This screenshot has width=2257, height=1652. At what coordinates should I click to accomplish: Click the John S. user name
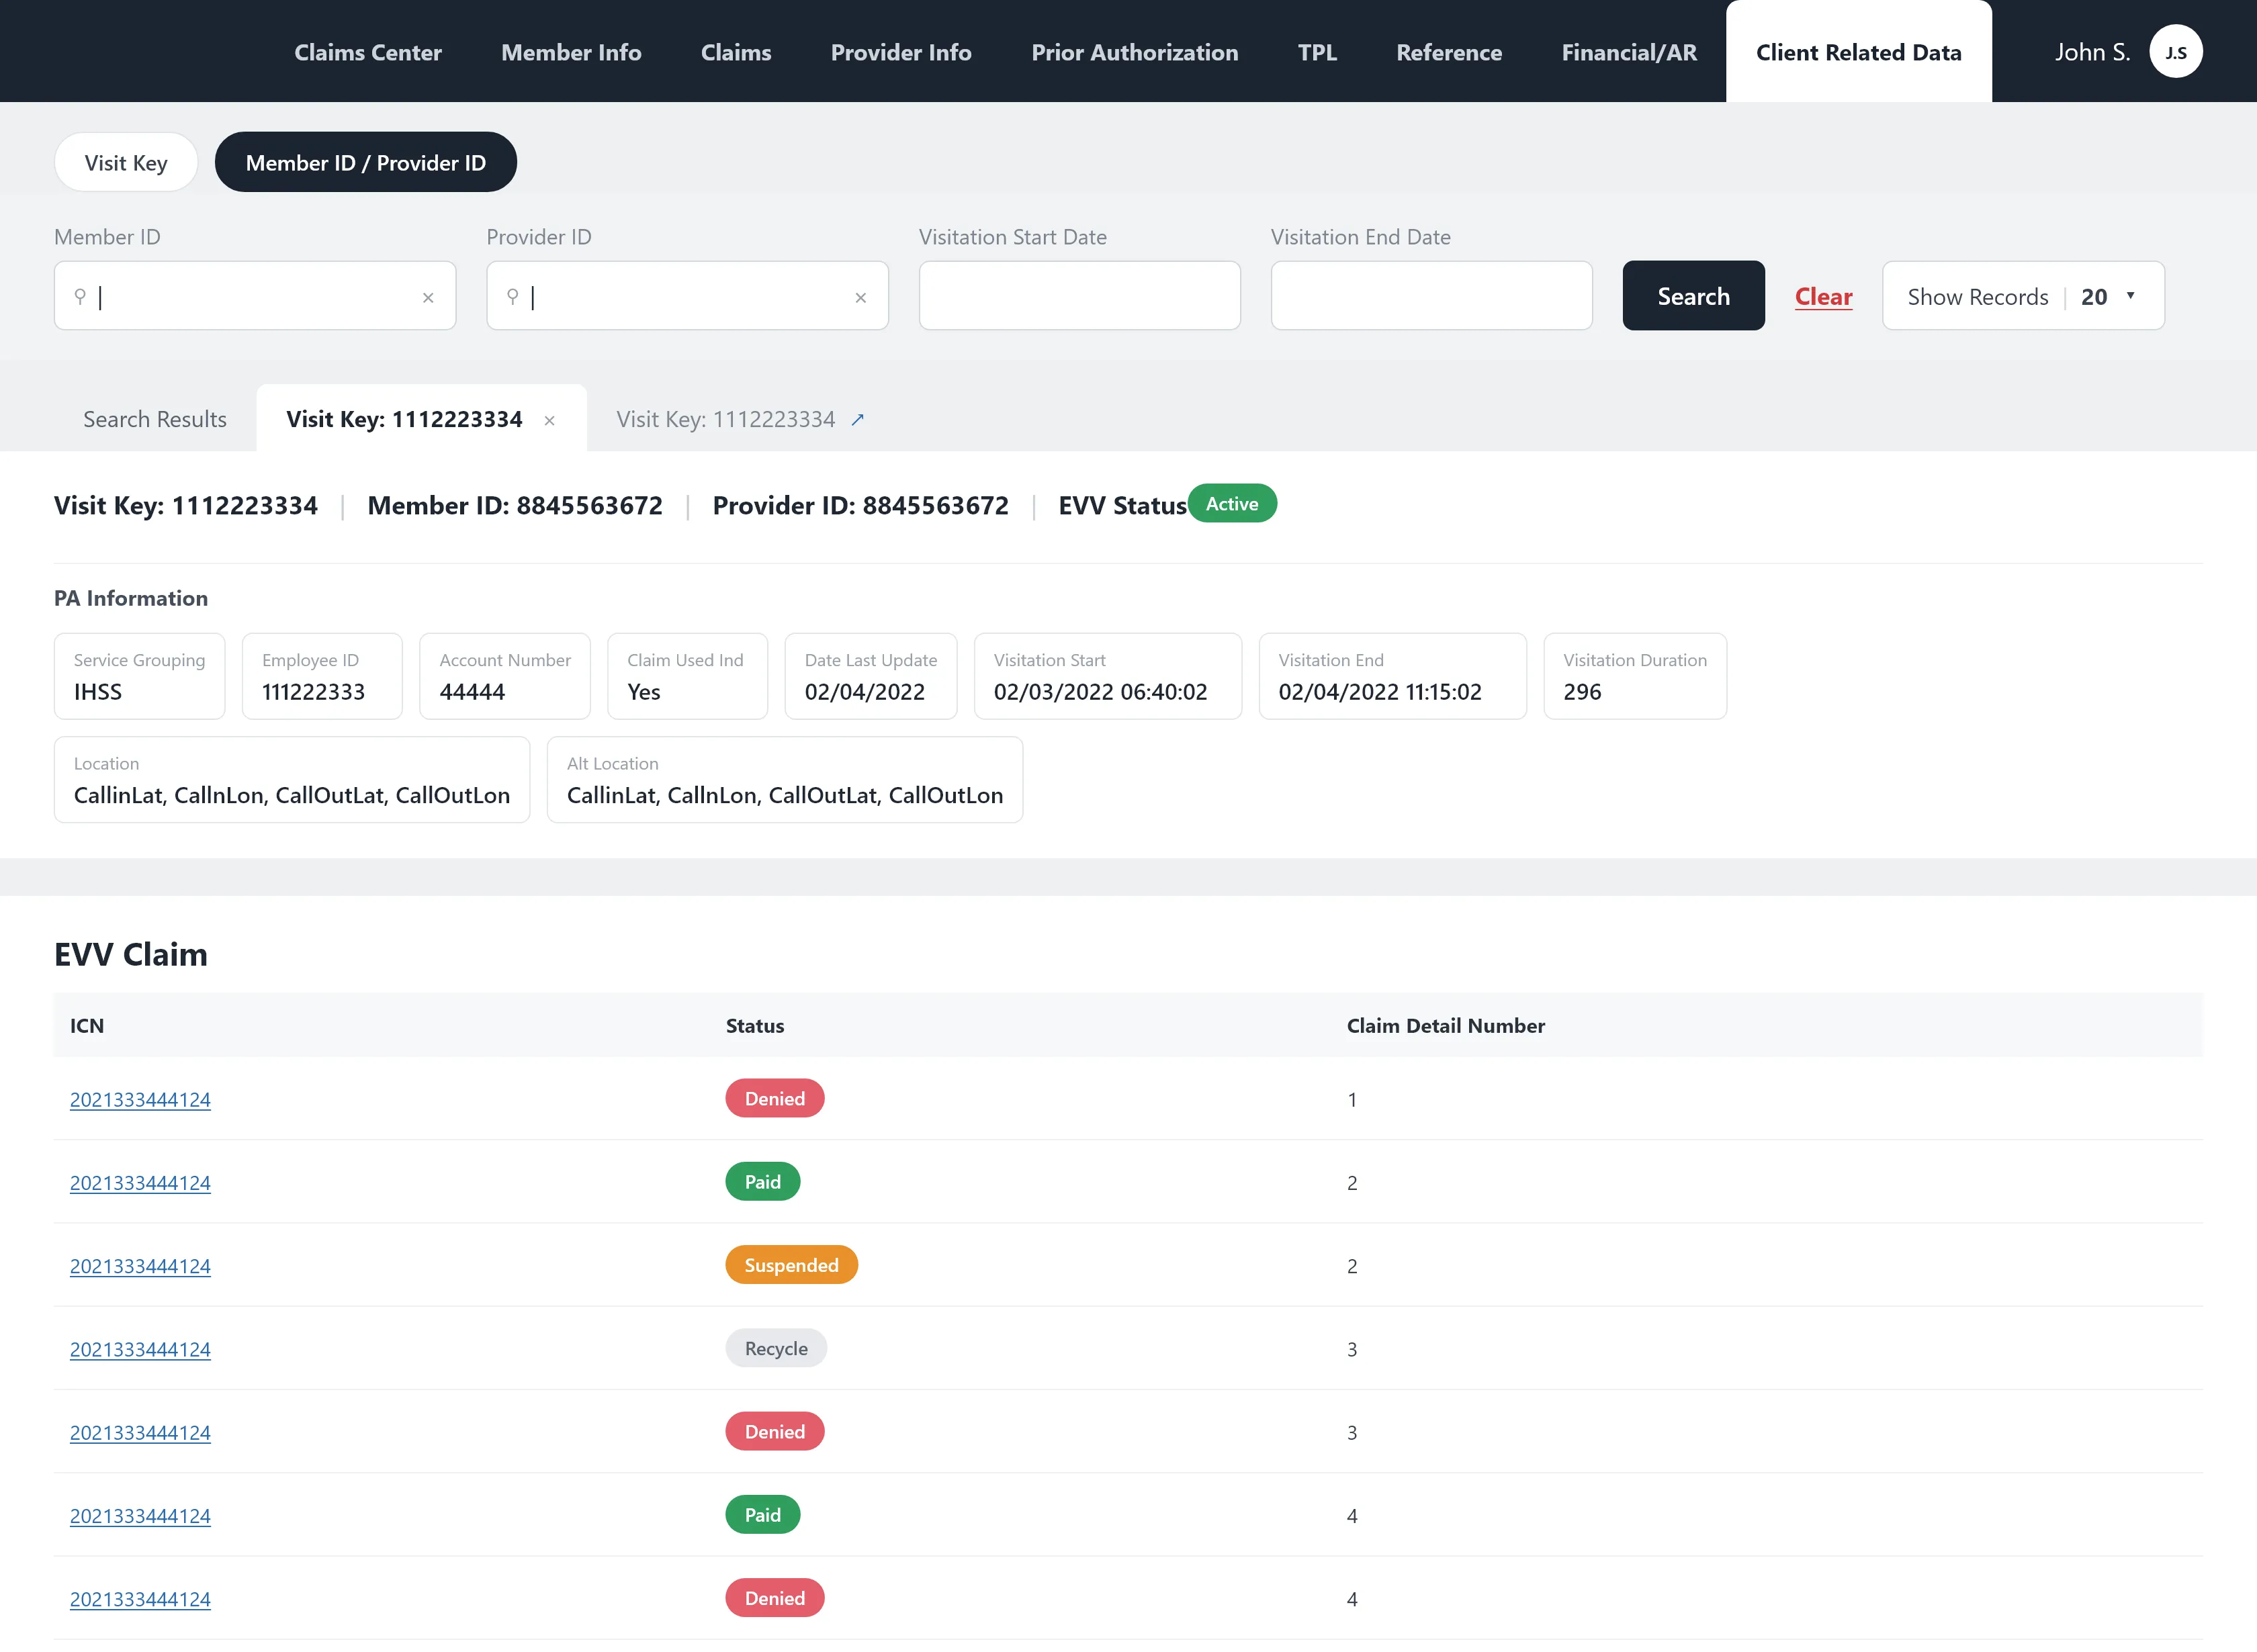pyautogui.click(x=2092, y=52)
